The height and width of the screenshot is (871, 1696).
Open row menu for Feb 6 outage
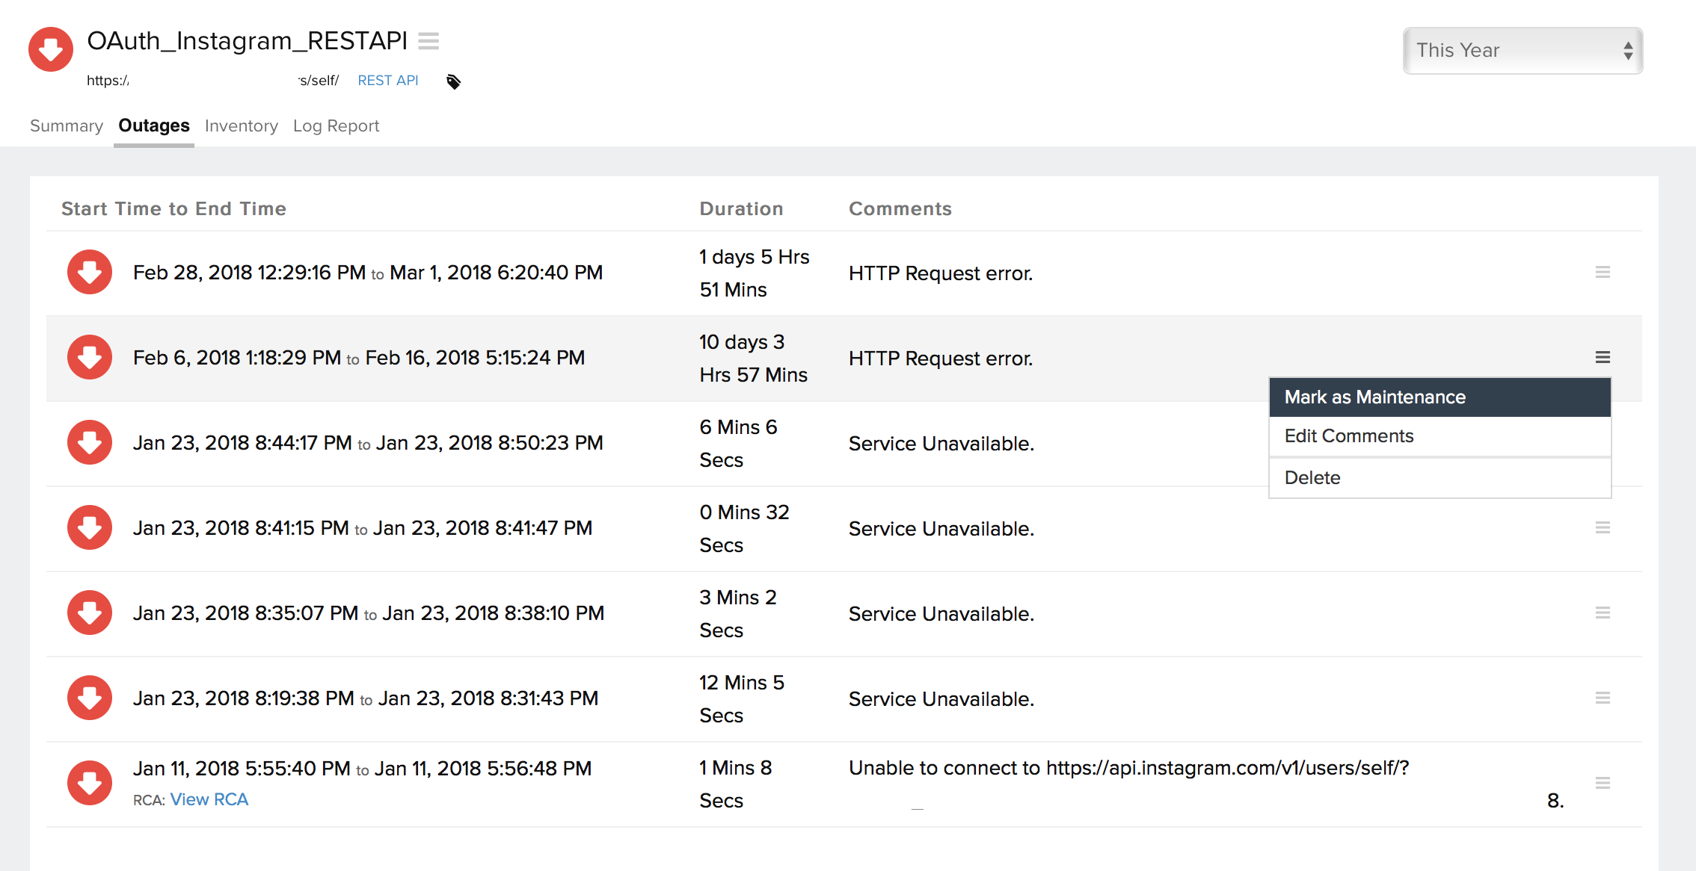(x=1602, y=358)
